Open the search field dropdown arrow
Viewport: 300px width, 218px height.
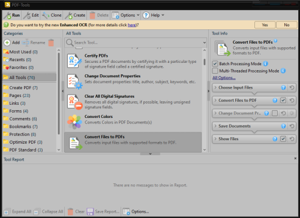point(205,43)
